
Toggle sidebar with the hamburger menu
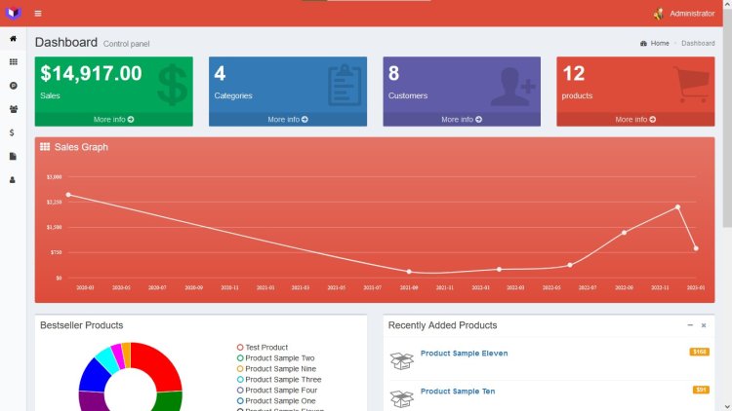pyautogui.click(x=38, y=14)
